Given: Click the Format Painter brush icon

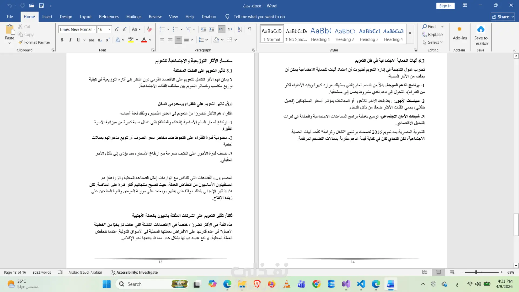Looking at the screenshot, I should [x=21, y=42].
